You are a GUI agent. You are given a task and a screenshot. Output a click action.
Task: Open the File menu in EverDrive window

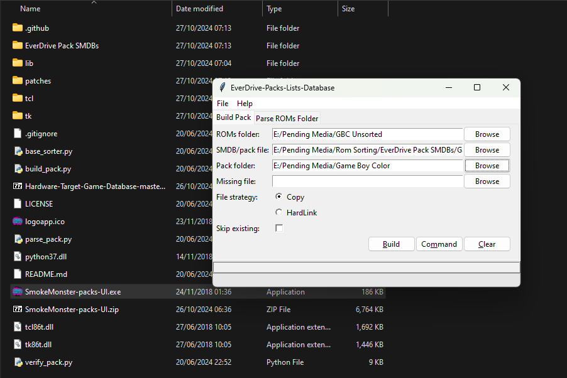(223, 104)
